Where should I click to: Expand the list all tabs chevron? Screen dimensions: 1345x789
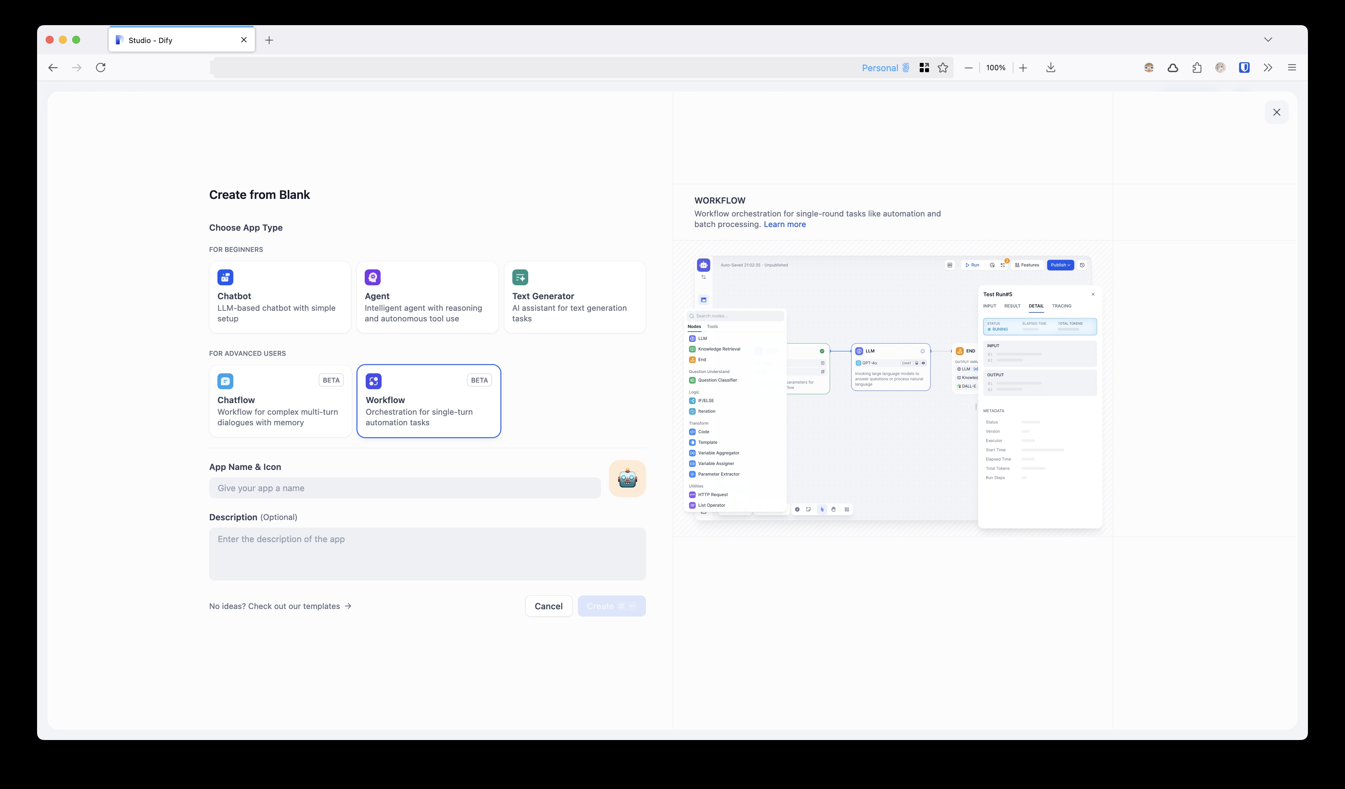[1268, 39]
